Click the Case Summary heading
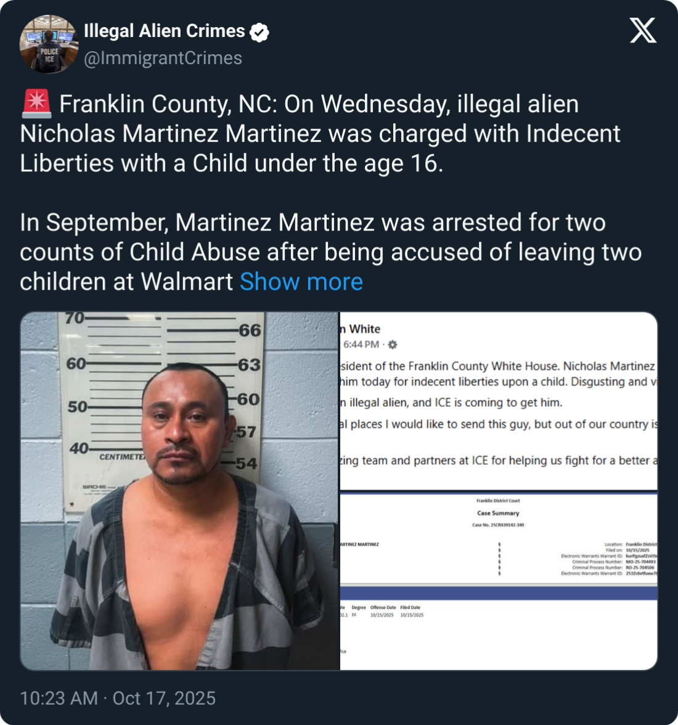This screenshot has width=678, height=725. [x=498, y=513]
